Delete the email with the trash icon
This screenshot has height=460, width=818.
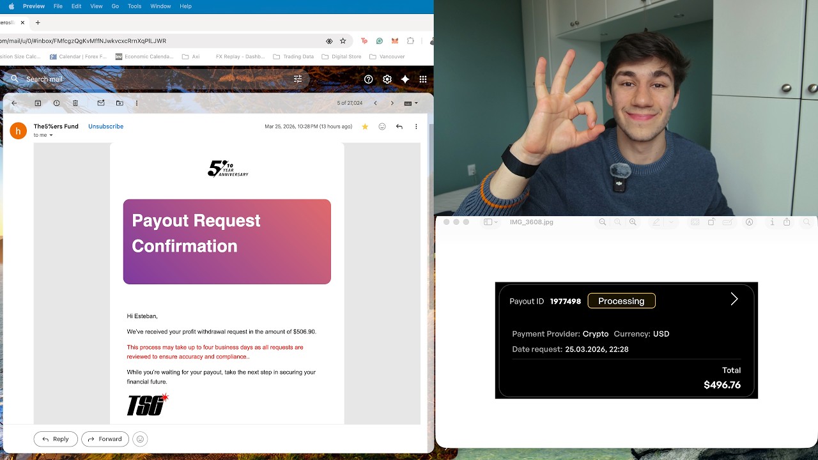75,103
